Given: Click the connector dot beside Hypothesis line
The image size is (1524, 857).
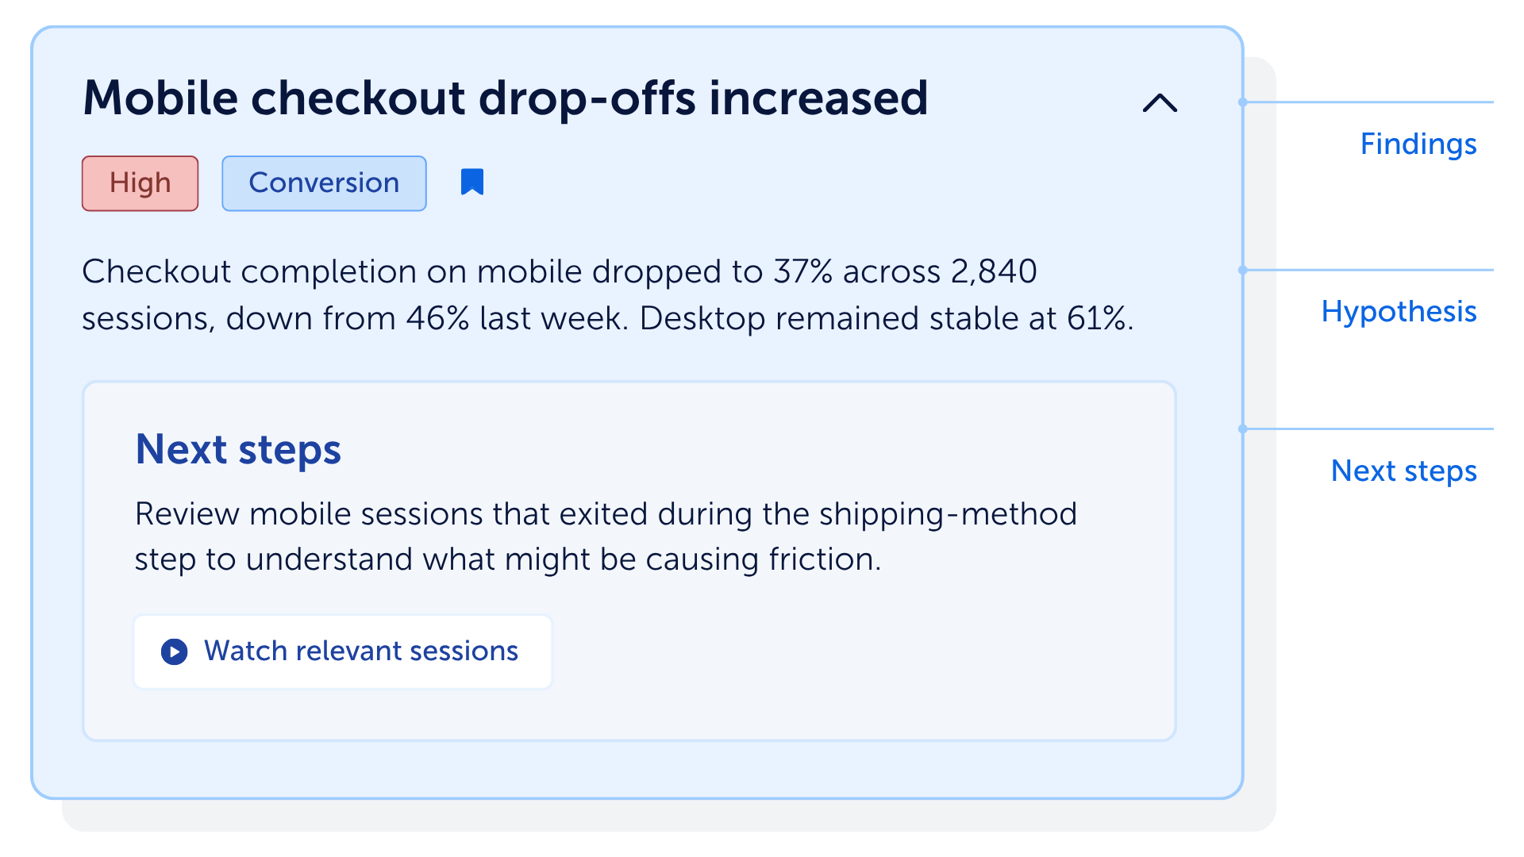Looking at the screenshot, I should pyautogui.click(x=1243, y=270).
